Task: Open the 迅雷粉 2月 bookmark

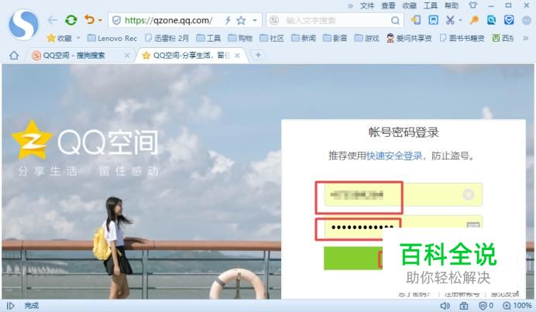Action: click(x=167, y=38)
